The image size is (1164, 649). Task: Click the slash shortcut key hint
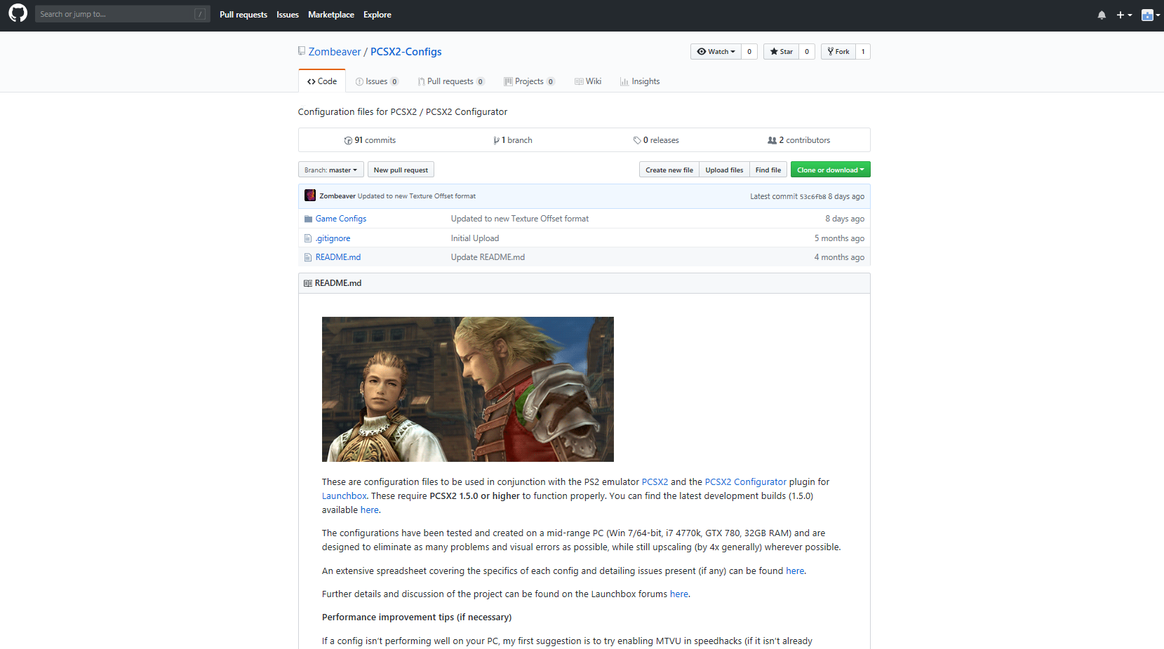coord(200,14)
